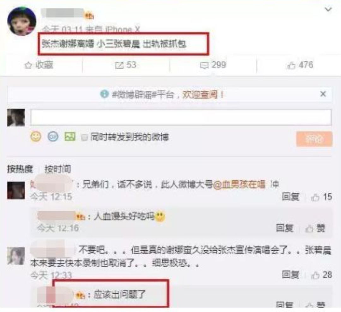Open the post author's avatar
Image resolution: width=341 pixels, height=312 pixels.
22,21
